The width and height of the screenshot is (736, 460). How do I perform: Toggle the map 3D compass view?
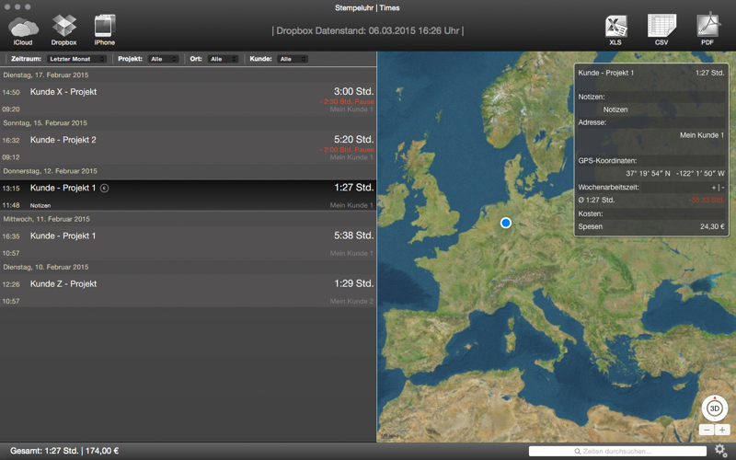[714, 408]
